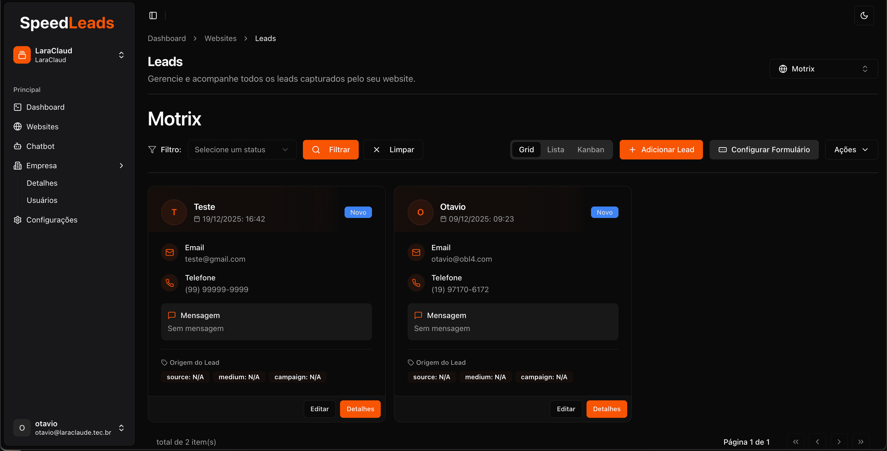Open the Motrix website selector
Screen dimensions: 887x451
823,69
